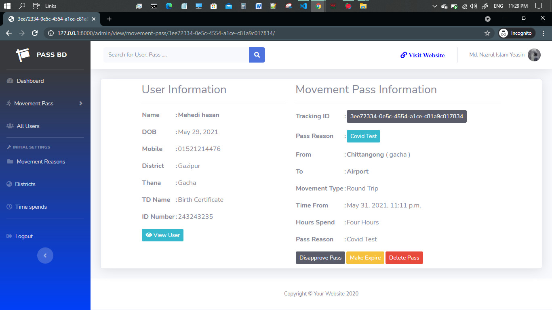The height and width of the screenshot is (310, 552).
Task: Open the Snipping Tool from the taskbar
Action: click(288, 6)
